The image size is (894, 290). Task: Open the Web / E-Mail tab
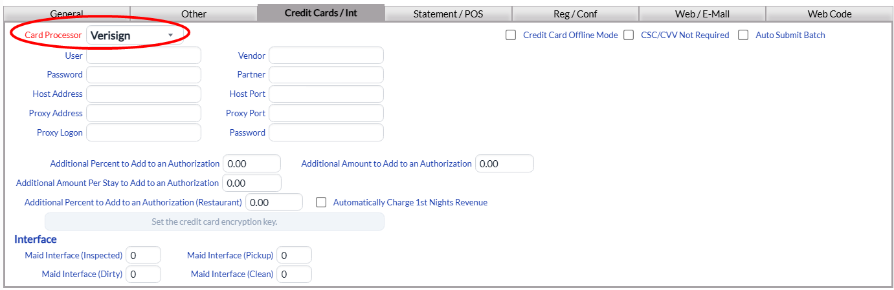click(702, 14)
